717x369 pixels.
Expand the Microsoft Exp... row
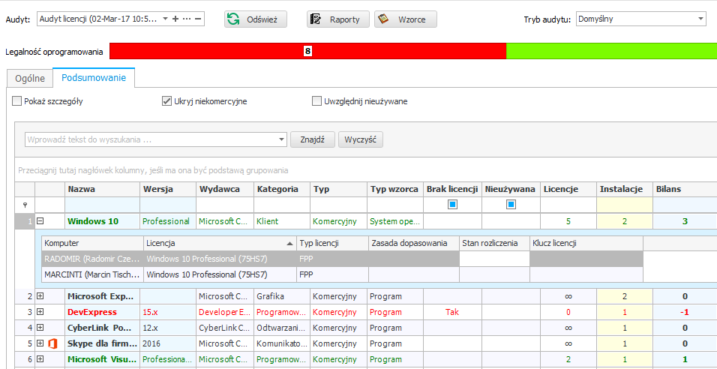(40, 296)
